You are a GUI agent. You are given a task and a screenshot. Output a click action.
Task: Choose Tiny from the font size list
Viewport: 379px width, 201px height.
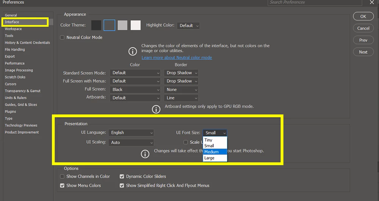(x=215, y=140)
